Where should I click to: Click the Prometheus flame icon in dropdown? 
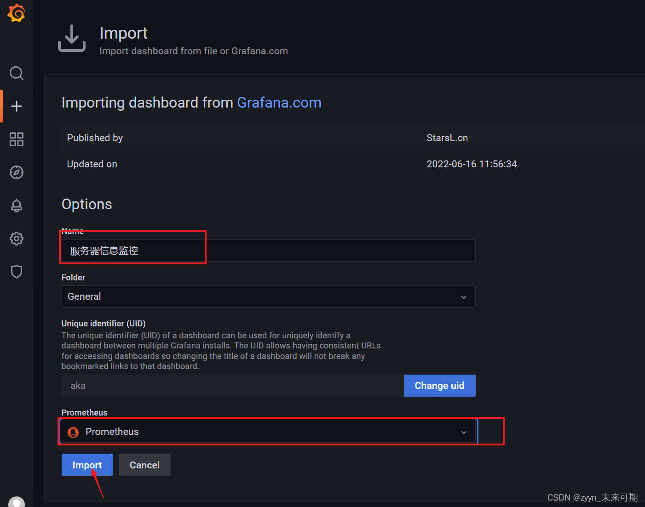(73, 432)
